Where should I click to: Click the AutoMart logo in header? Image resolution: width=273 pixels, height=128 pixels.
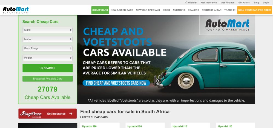point(16,10)
